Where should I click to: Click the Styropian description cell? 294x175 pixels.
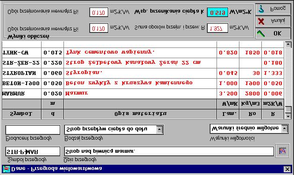(x=140, y=73)
